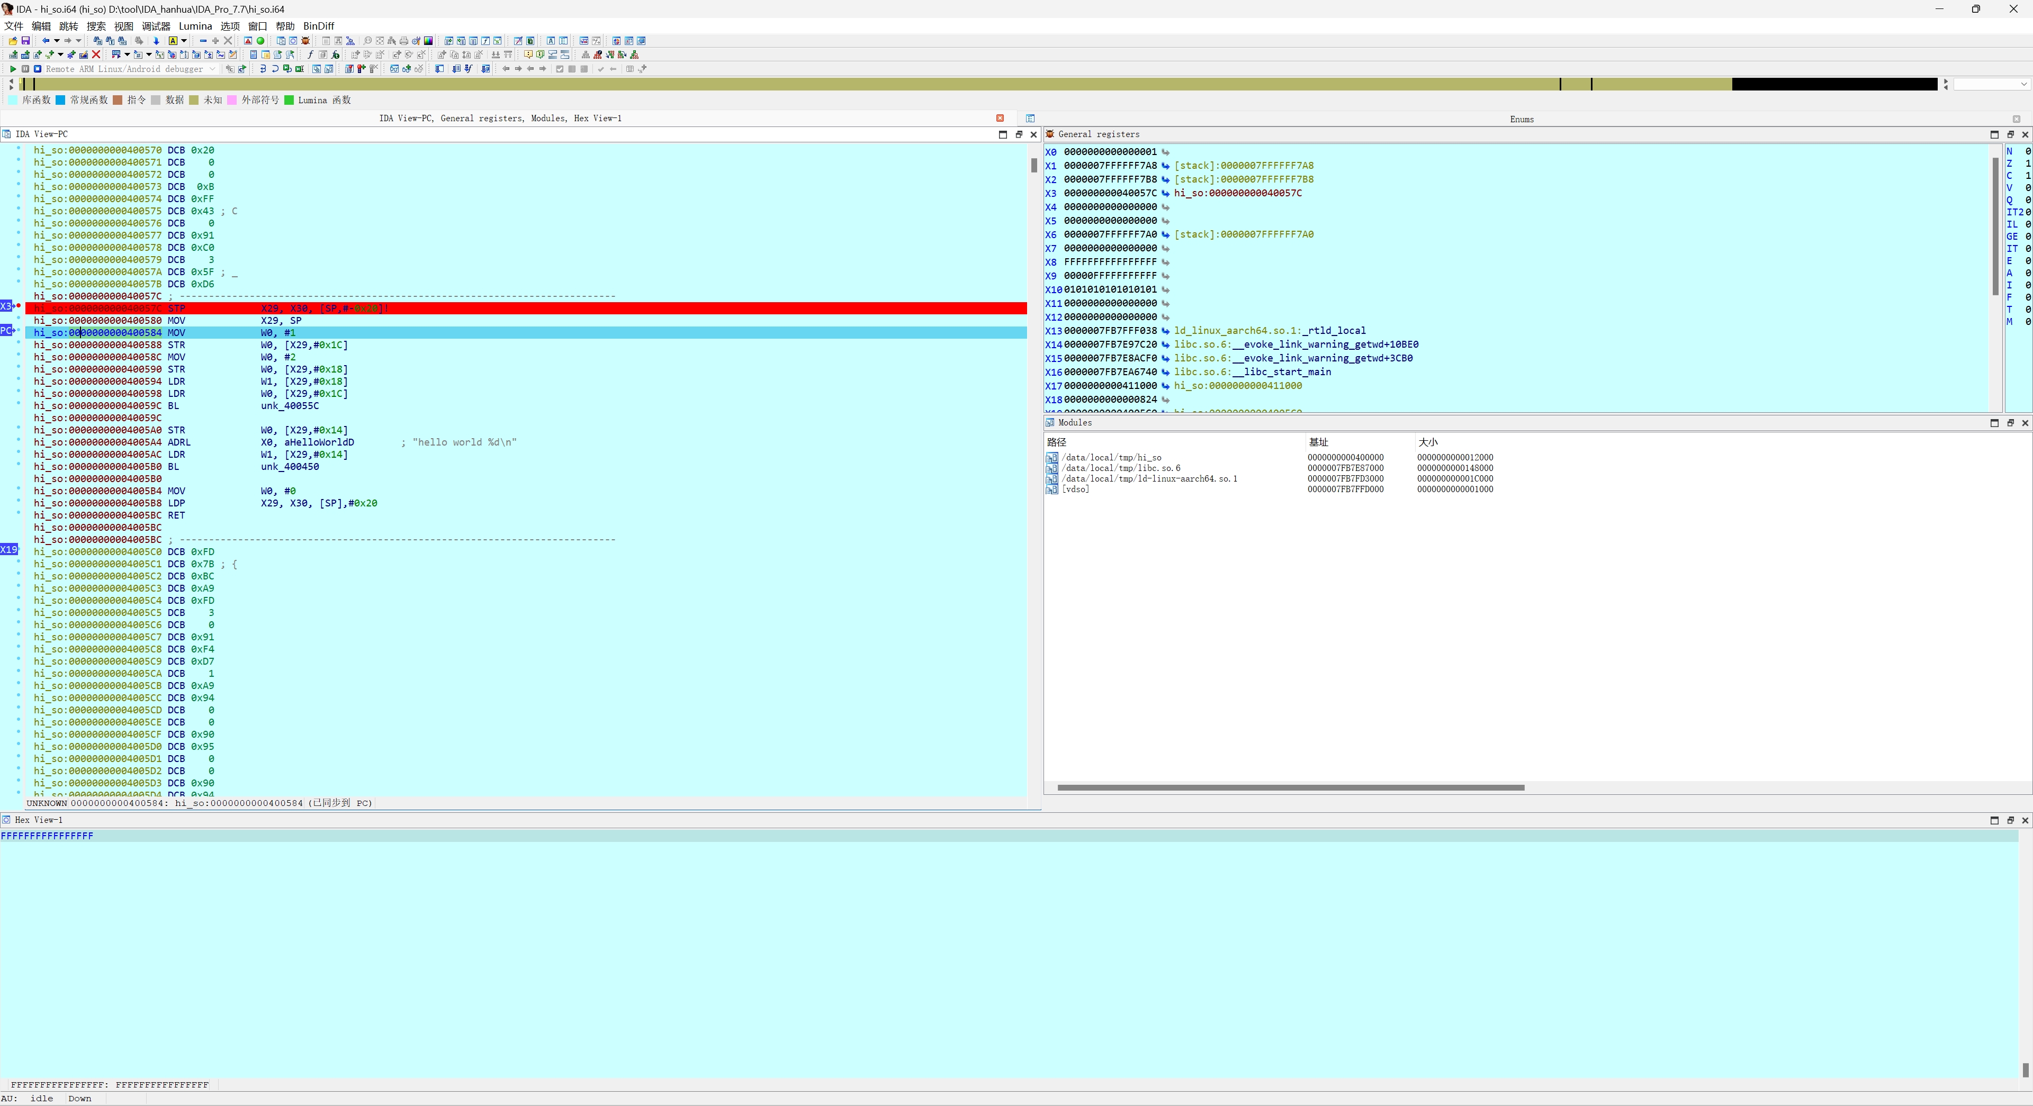Click the Modules horizontal scrollbar
The image size is (2033, 1106).
1290,787
